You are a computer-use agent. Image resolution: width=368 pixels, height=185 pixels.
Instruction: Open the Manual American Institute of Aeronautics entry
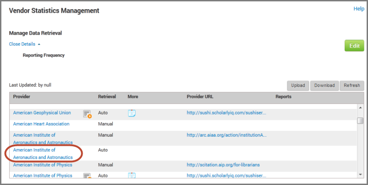coord(43,139)
